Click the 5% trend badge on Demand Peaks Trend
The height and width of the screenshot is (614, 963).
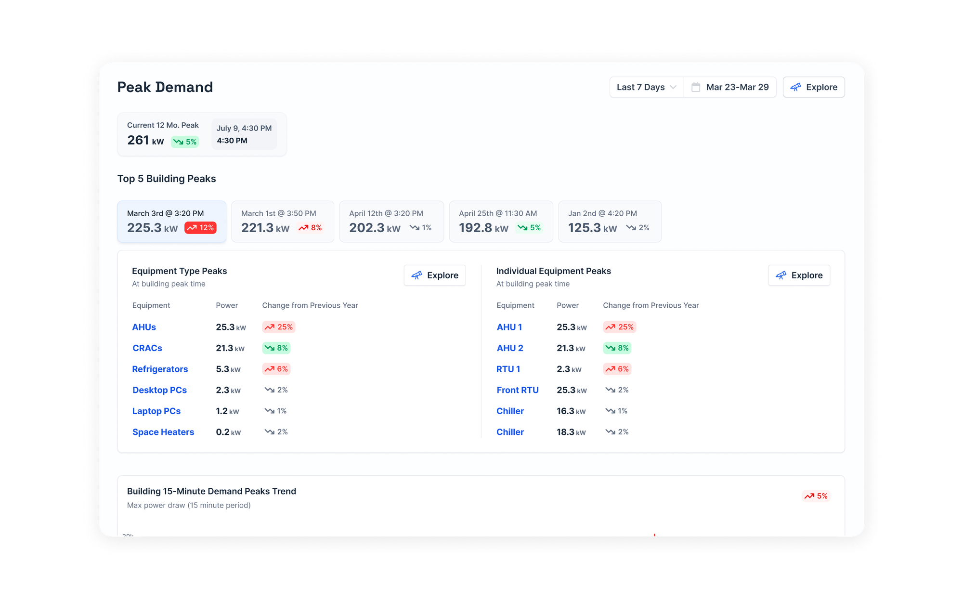[816, 496]
